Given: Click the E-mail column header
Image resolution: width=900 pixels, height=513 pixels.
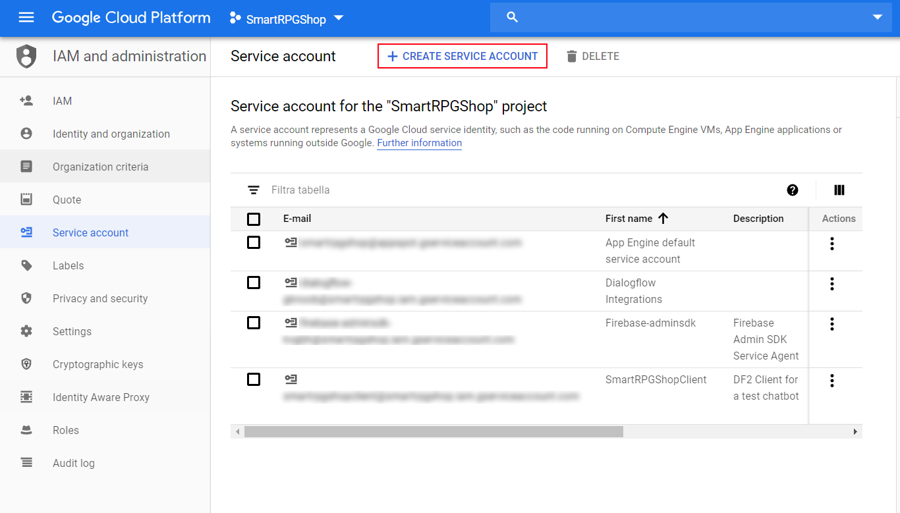Looking at the screenshot, I should tap(297, 219).
